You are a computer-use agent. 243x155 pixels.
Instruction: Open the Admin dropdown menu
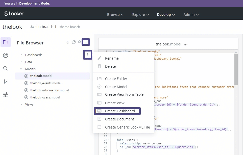click(191, 15)
